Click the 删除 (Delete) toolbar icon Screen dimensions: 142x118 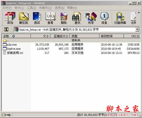tap(64, 18)
